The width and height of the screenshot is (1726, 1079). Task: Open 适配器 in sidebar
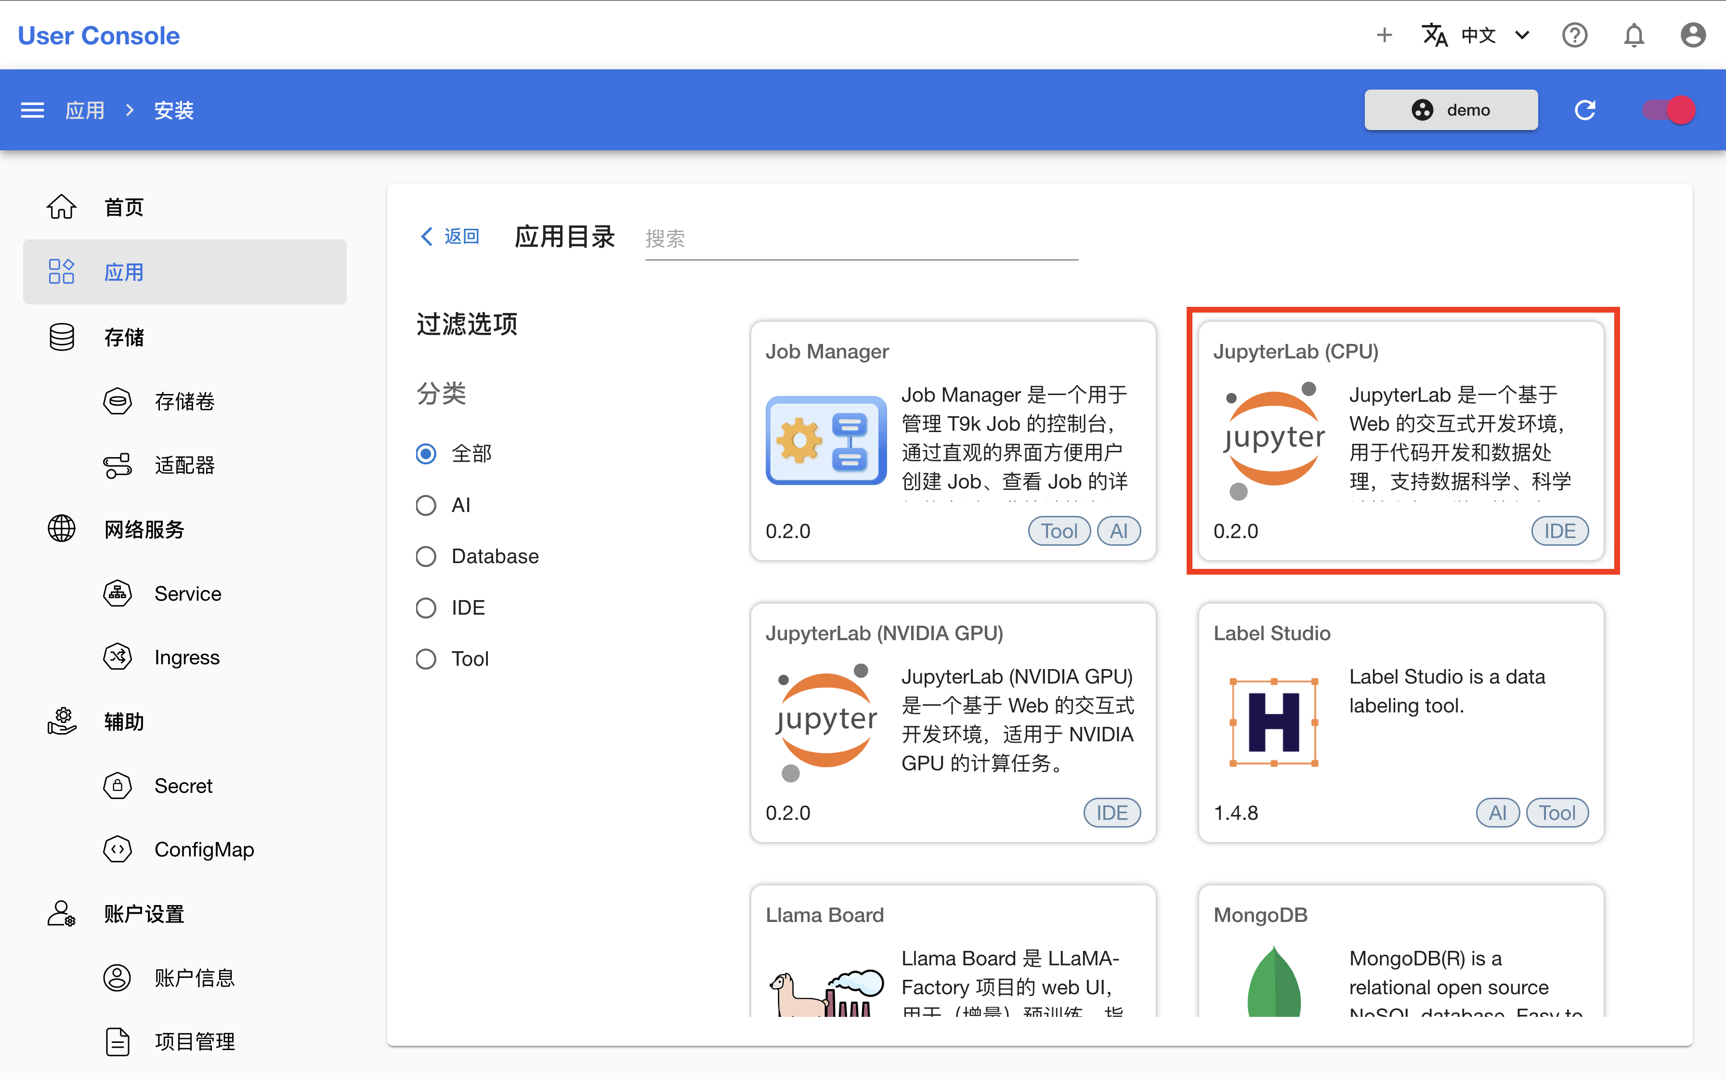[x=185, y=465]
